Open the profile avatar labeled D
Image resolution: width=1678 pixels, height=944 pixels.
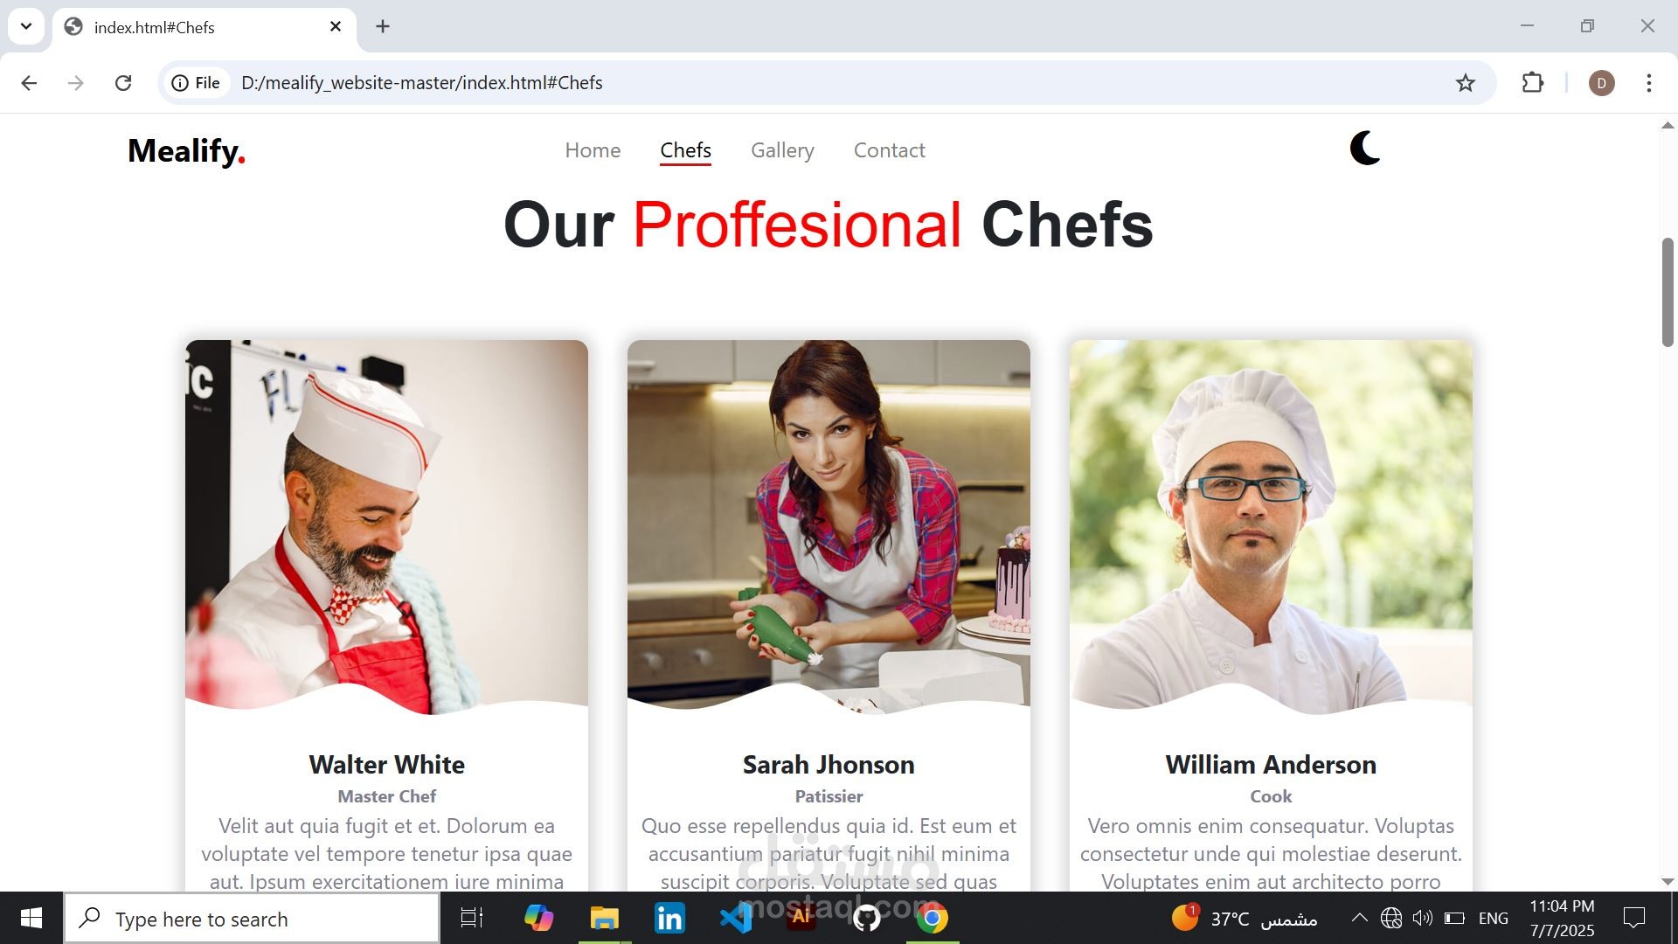tap(1602, 83)
